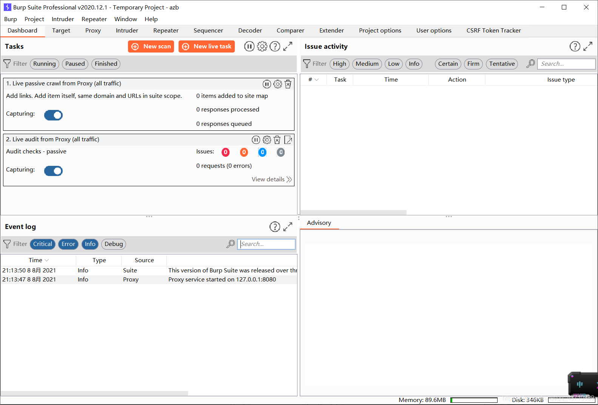Open the Window menu
598x405 pixels.
click(126, 19)
